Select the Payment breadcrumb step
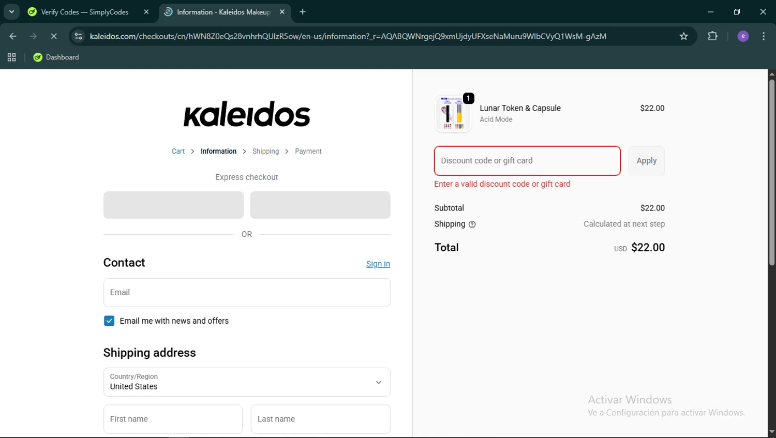The width and height of the screenshot is (776, 438). (308, 152)
